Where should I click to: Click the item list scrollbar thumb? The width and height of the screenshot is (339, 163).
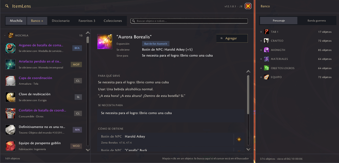[x=88, y=40]
